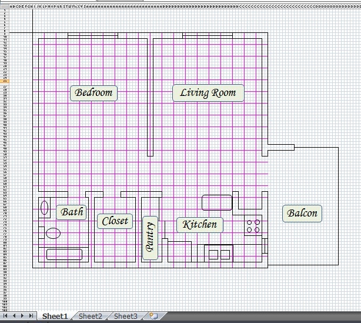Screen dimensions: 361x323
Task: Select the Bedroom text box label
Action: click(x=93, y=93)
